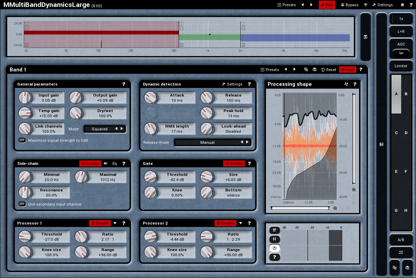
Task: Open Gate help icon
Action: pos(249,163)
